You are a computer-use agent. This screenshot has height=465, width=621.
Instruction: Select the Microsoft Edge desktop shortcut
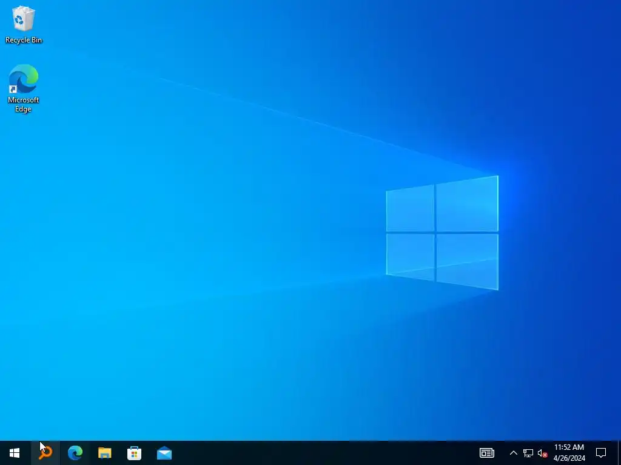(x=24, y=88)
